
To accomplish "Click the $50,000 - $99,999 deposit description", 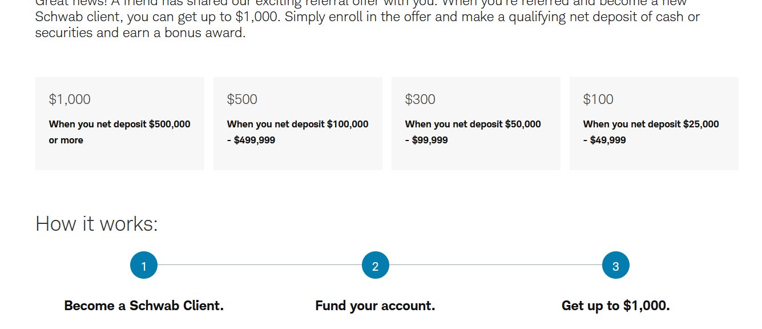I will [473, 132].
